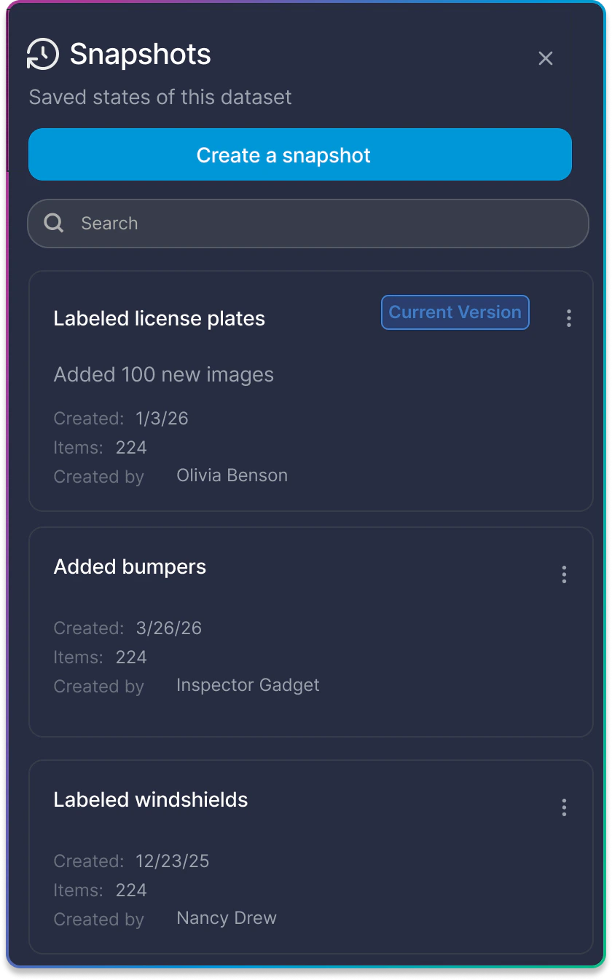This screenshot has height=980, width=612.
Task: Click the Snapshots history clock icon
Action: (42, 54)
